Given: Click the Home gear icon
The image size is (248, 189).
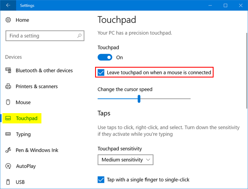Looking at the screenshot, I should point(8,20).
